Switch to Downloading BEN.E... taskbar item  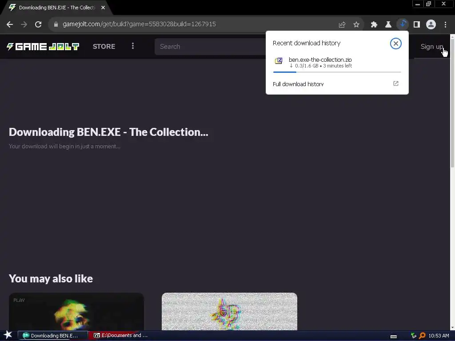53,336
